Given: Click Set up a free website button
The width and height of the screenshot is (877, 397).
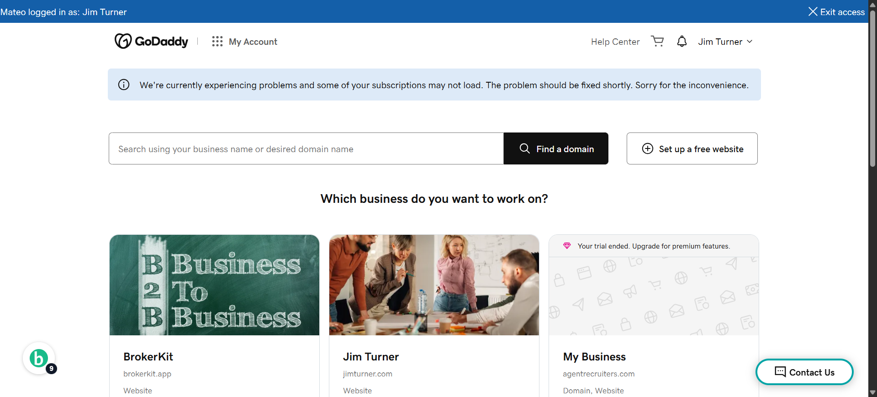Looking at the screenshot, I should [692, 148].
